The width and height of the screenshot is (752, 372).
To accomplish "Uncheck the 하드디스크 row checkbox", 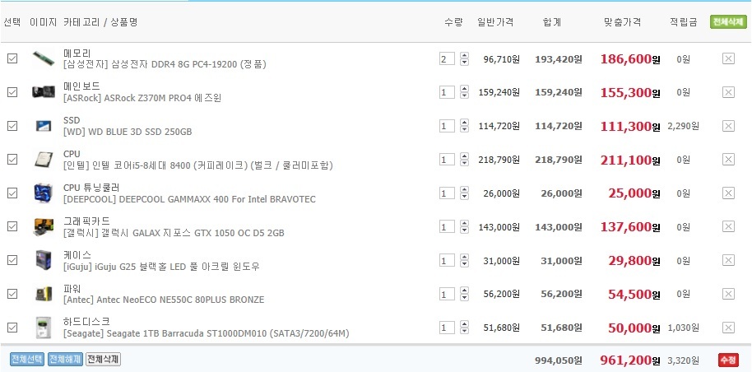I will click(x=12, y=328).
